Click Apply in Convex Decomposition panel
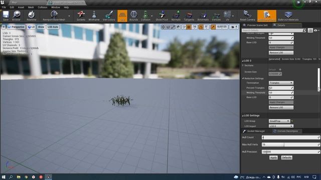Viewport: 321px width, 180px height. point(273,157)
